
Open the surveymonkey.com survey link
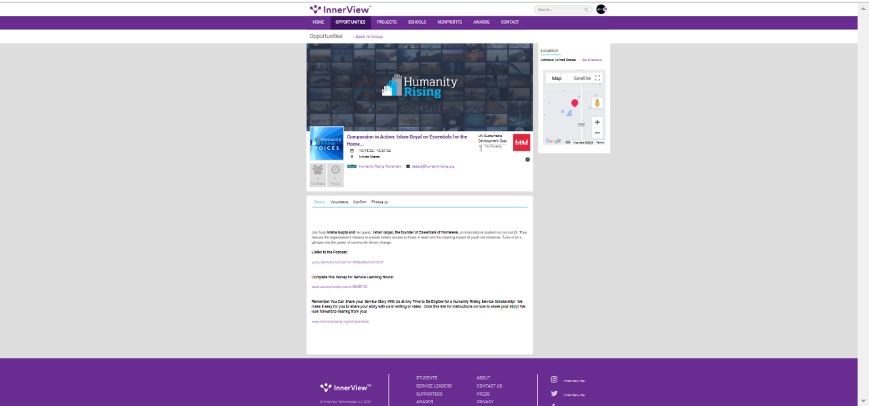click(x=339, y=287)
